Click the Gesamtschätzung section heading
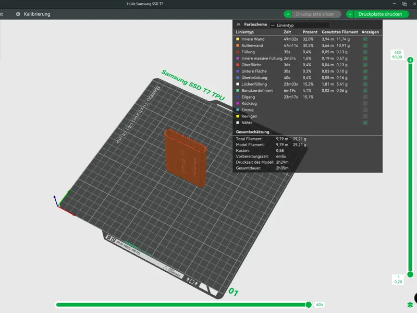Viewport: 417px width, 313px height. coord(252,132)
